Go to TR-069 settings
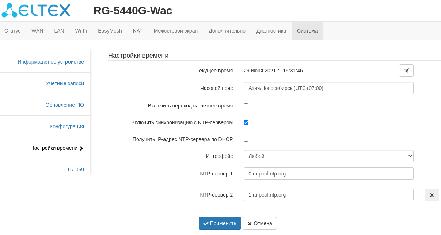The image size is (441, 235). tap(75, 170)
